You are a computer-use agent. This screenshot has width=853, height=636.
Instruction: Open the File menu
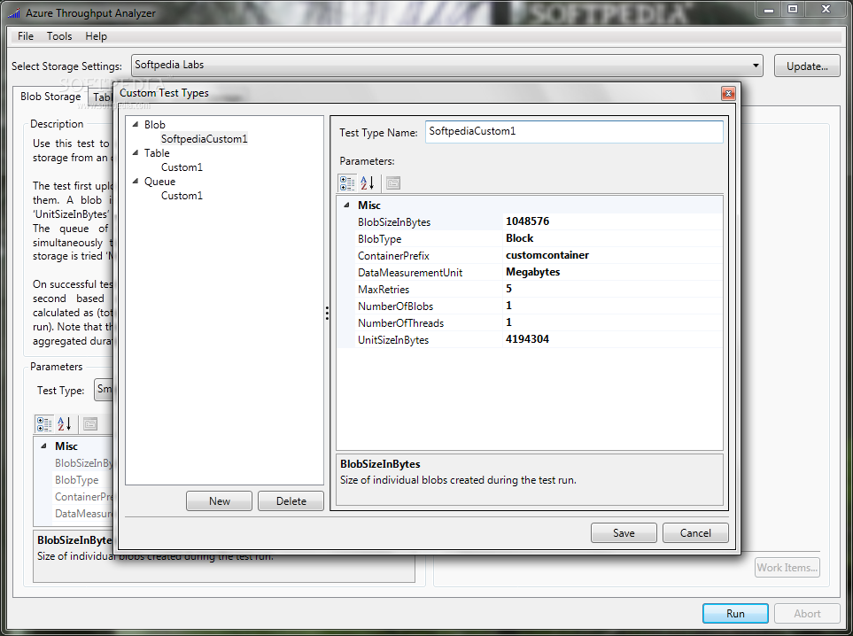(x=26, y=36)
